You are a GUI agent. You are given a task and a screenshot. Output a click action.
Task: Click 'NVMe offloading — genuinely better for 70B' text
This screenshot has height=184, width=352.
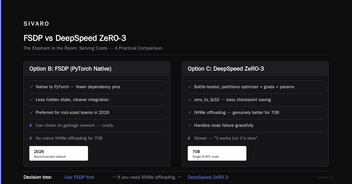pos(236,112)
